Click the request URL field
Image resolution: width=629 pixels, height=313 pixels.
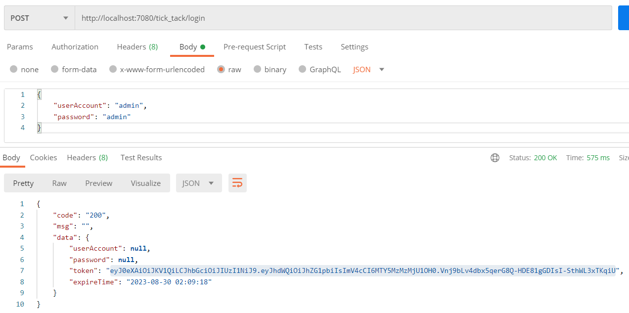343,18
